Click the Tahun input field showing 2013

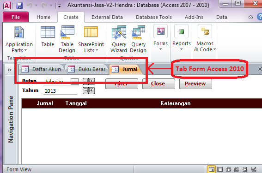point(60,91)
